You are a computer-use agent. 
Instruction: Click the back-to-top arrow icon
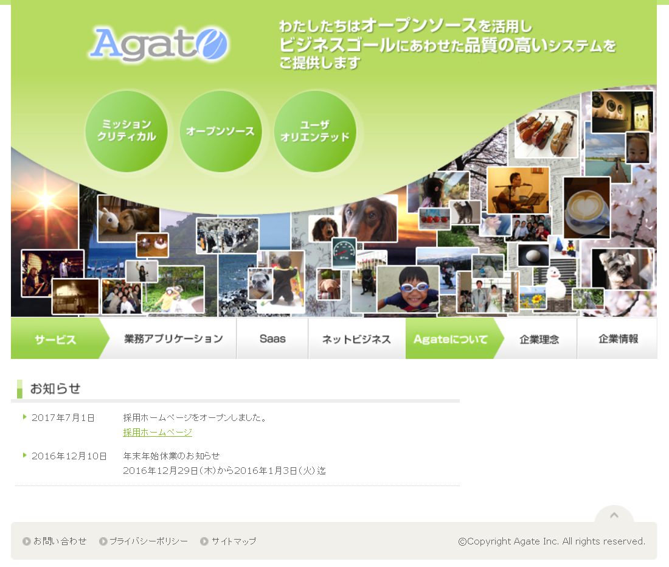[x=614, y=516]
